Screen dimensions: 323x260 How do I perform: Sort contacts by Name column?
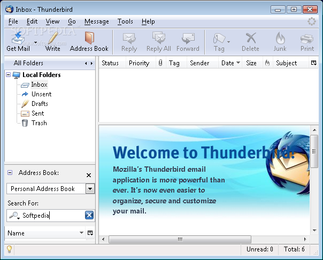[x=45, y=233]
